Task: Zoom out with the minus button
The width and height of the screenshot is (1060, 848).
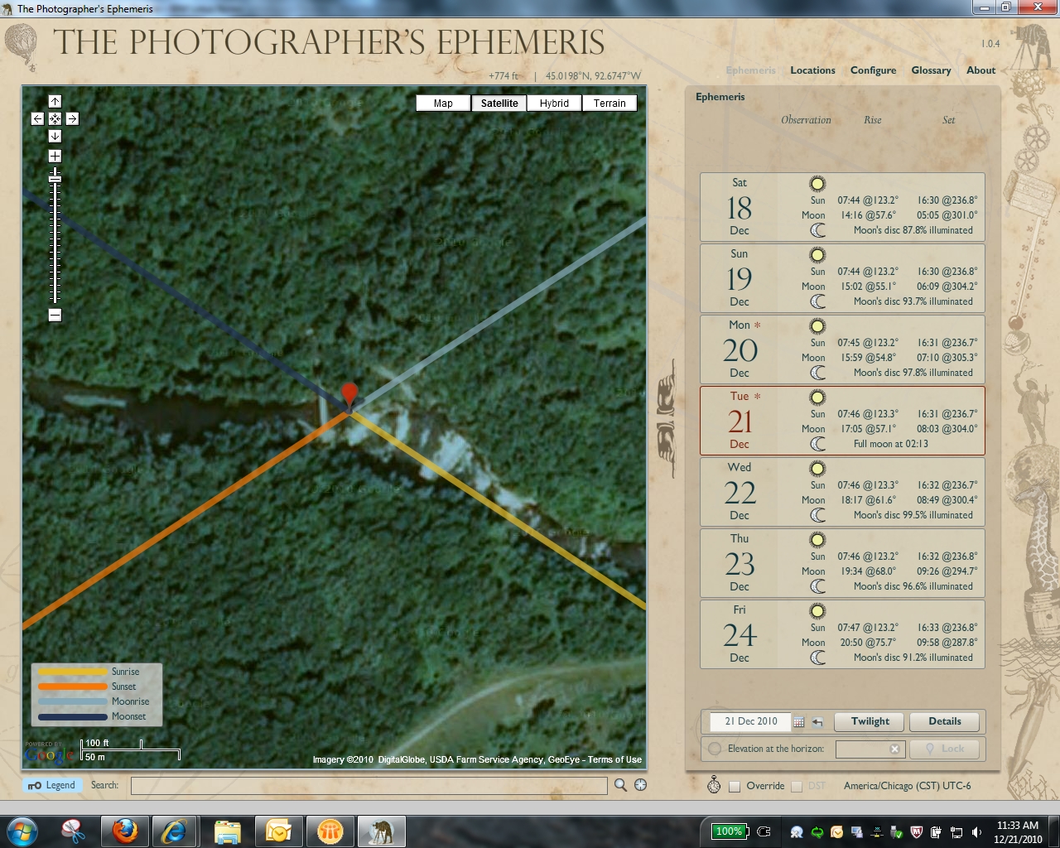Action: point(55,315)
